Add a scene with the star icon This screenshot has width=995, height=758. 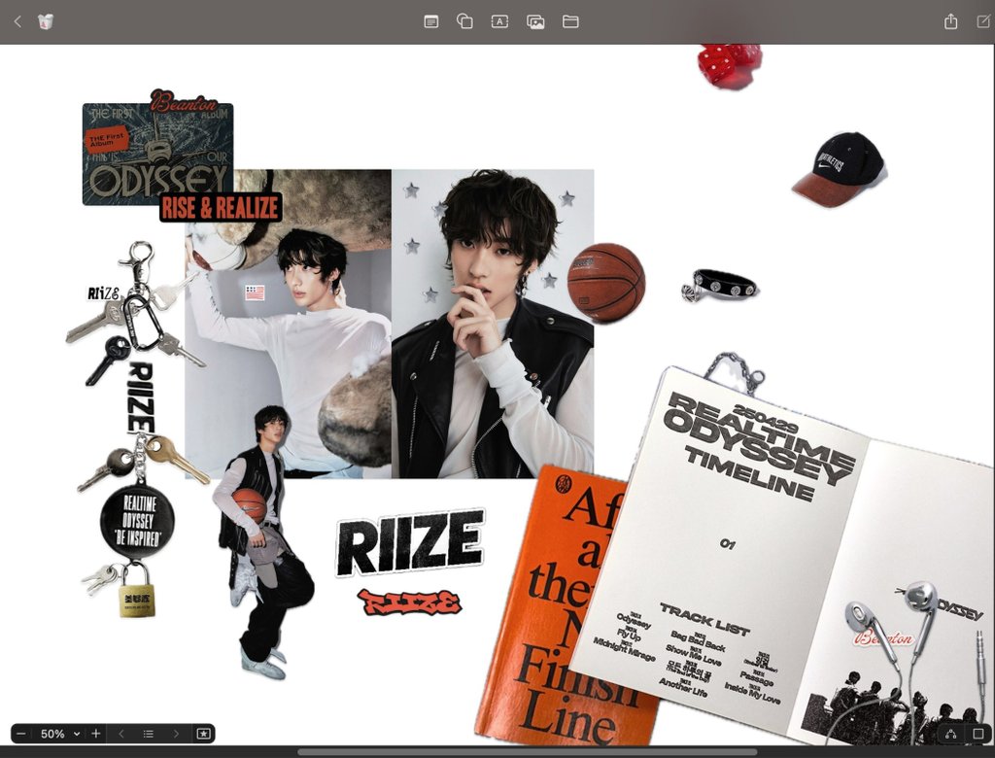[203, 734]
